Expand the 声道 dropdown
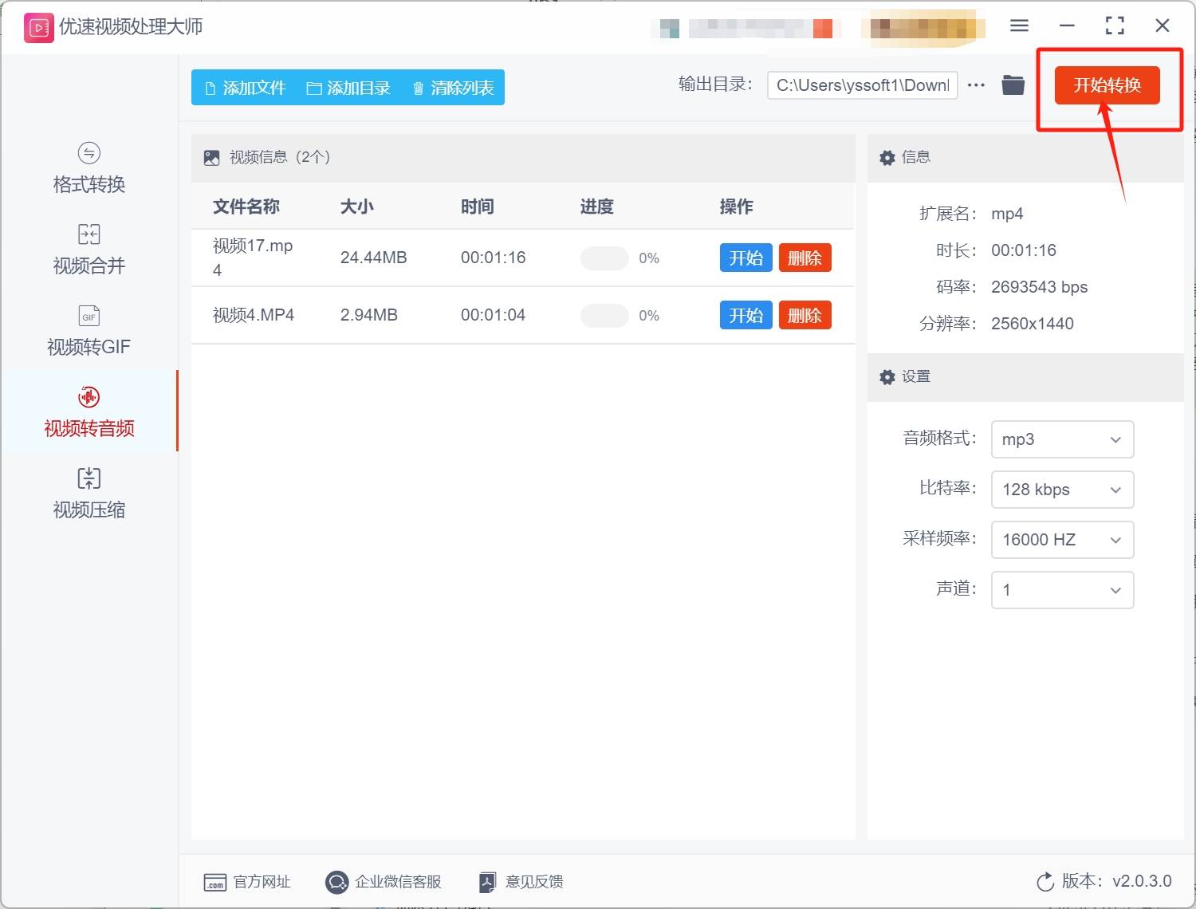This screenshot has width=1196, height=909. [1062, 590]
